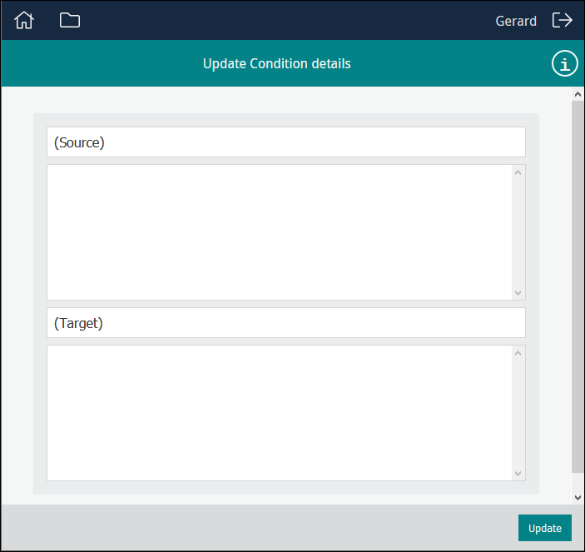Image resolution: width=585 pixels, height=552 pixels.
Task: Click the Gerard username label
Action: click(x=516, y=22)
